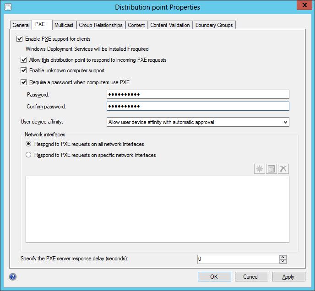Select Respond to PXE requests on all network interfaces
Viewport: 315px width, 291px height.
pos(28,144)
